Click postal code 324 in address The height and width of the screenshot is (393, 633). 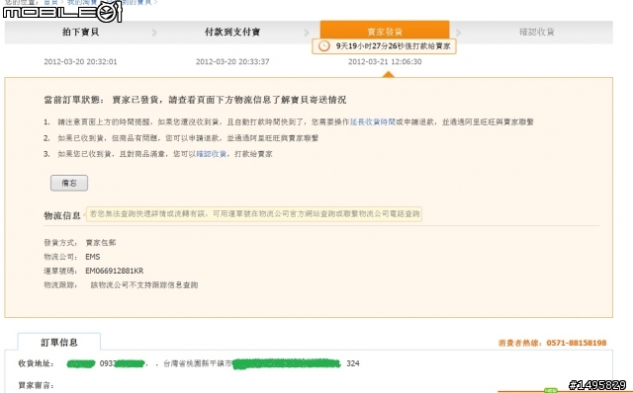353,363
